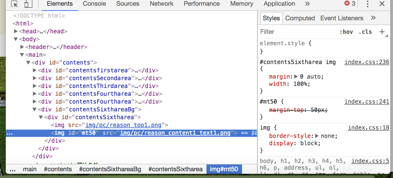Viewport: 393px width, 178px height.
Task: Follow the img/pc/reason_top1.png link
Action: point(123,125)
